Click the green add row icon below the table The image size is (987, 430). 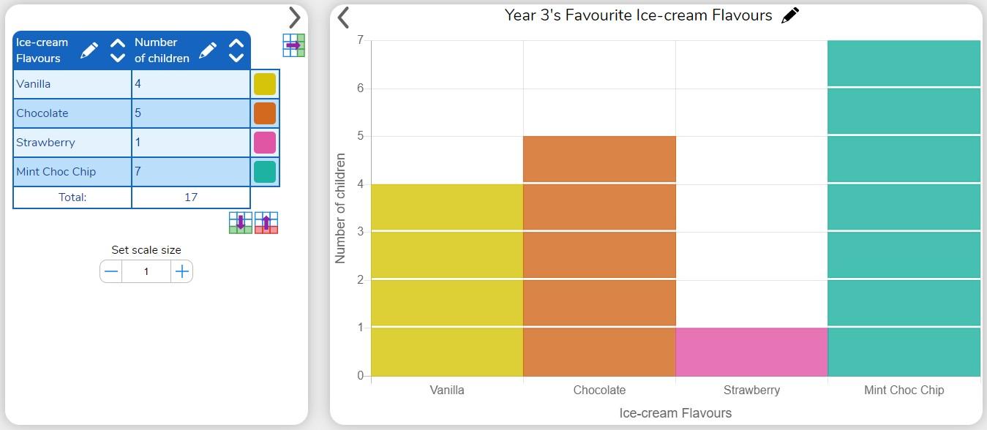click(241, 223)
